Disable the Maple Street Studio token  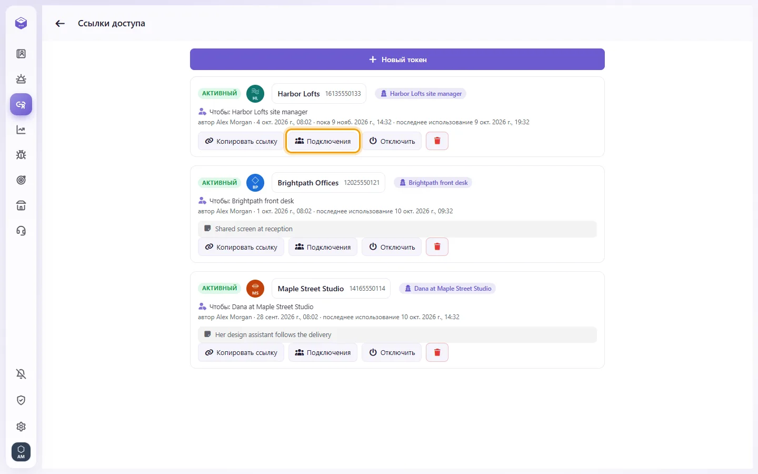[392, 352]
